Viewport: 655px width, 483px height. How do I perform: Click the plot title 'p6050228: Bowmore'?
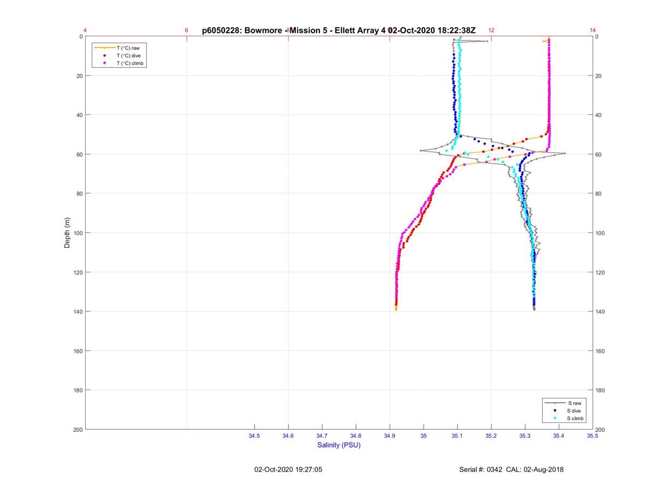click(x=243, y=31)
